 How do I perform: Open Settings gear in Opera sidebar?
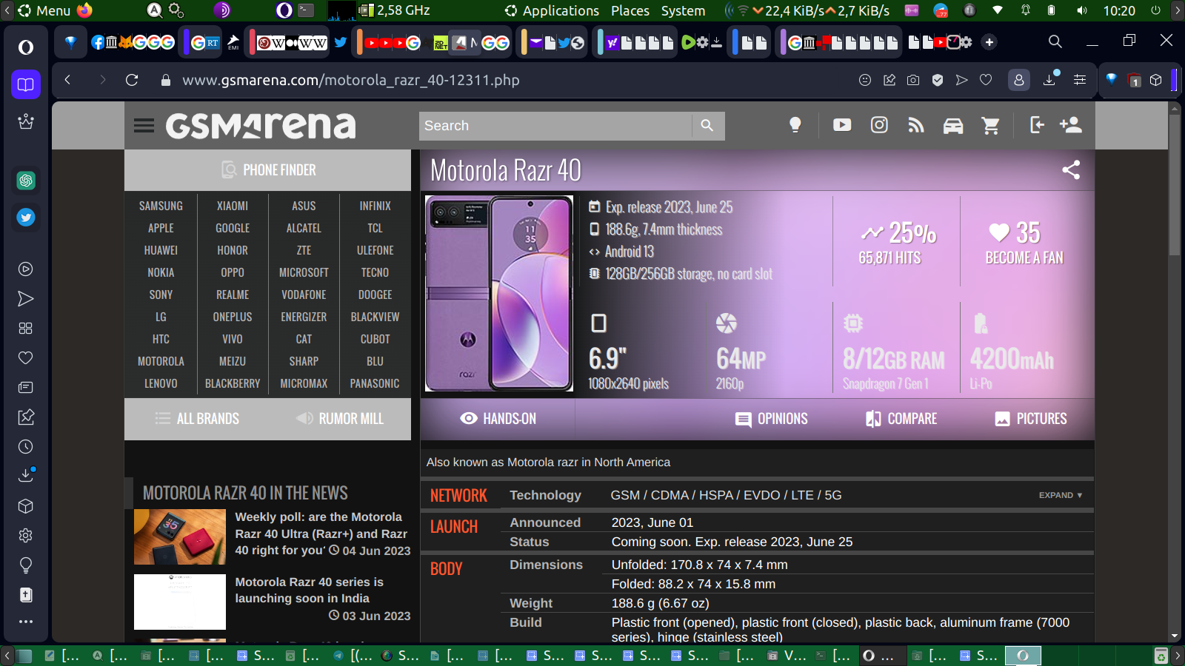click(x=26, y=536)
